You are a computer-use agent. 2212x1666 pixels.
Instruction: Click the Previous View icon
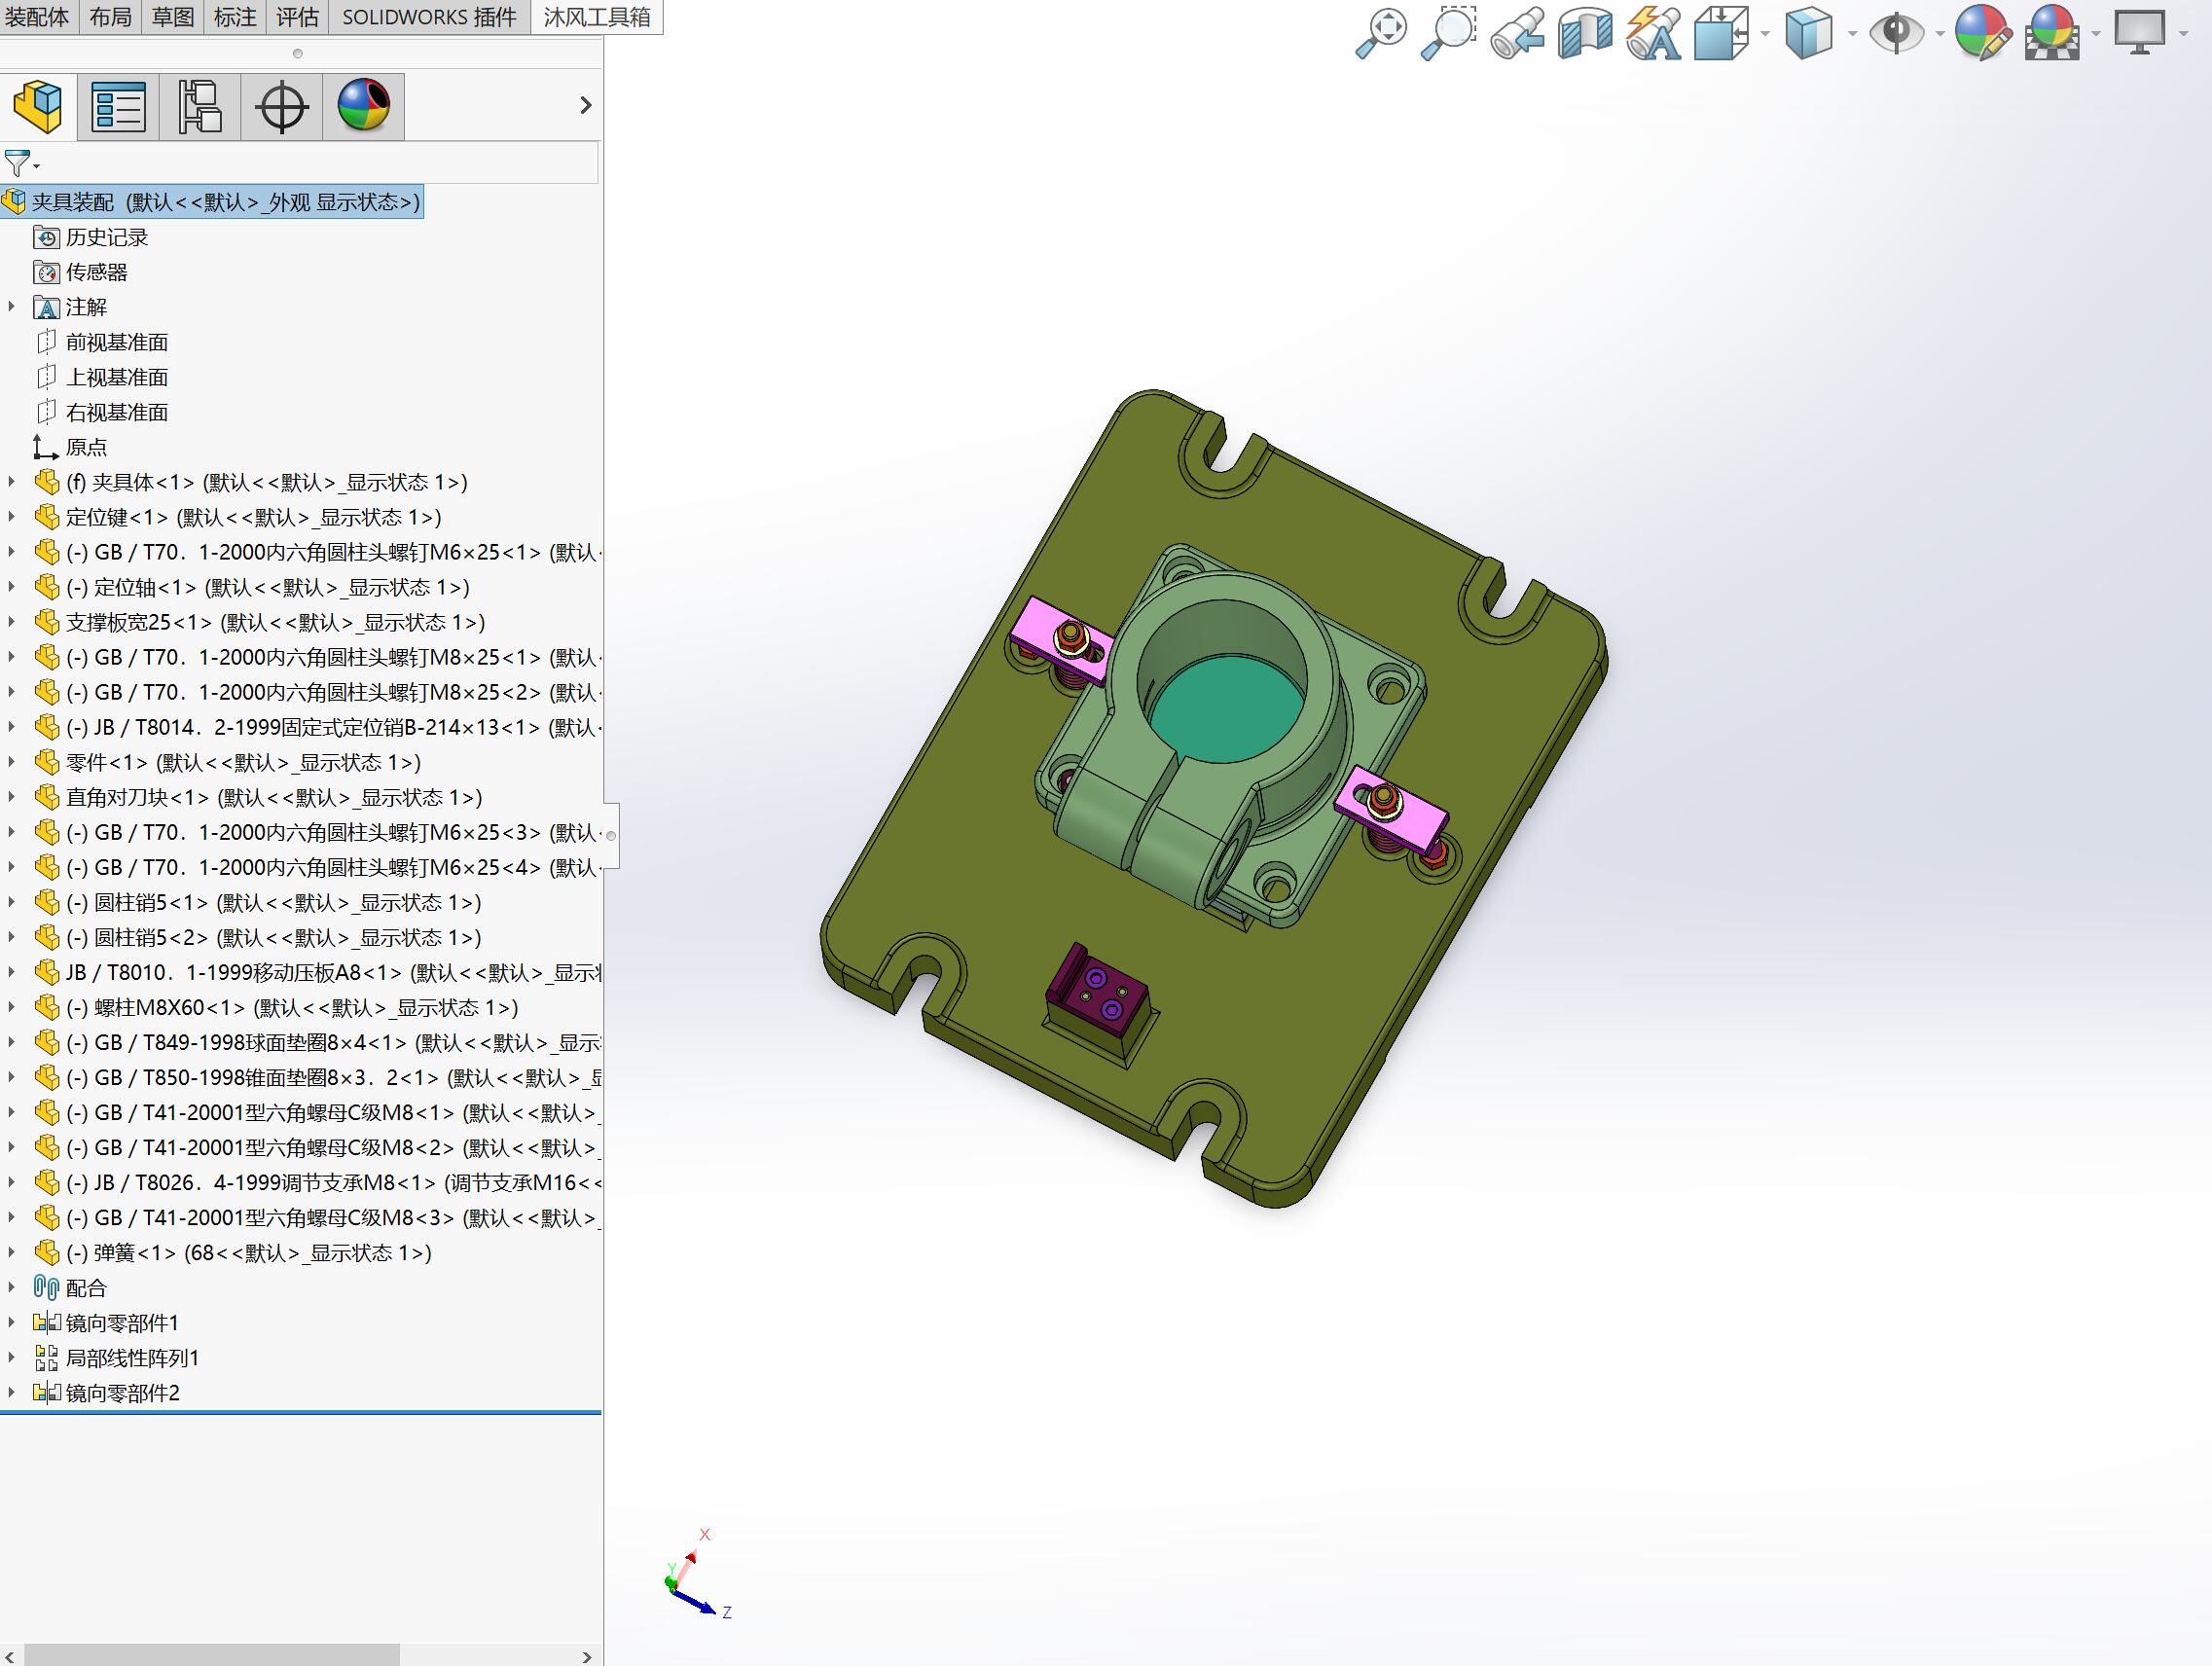(x=1517, y=33)
